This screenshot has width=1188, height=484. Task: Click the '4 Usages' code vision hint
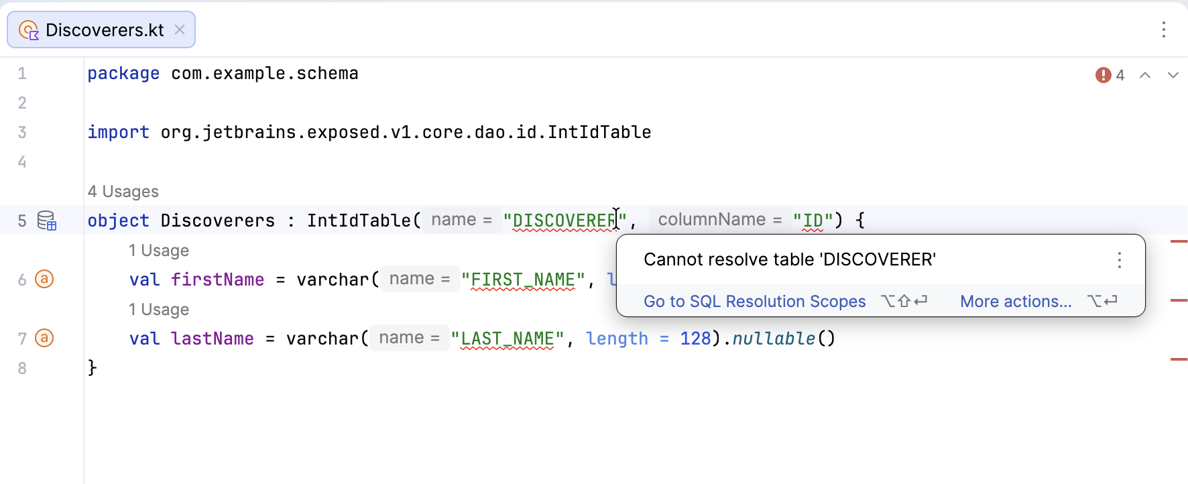point(123,192)
